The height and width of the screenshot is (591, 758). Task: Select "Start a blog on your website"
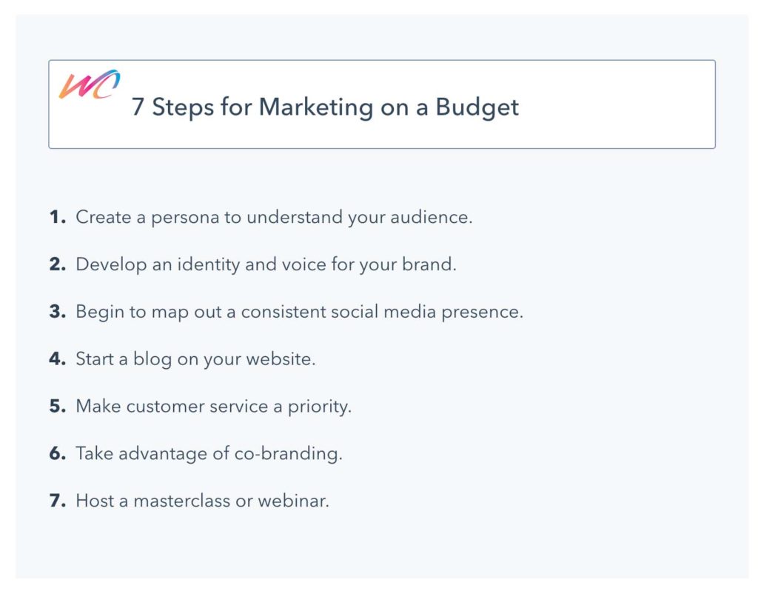[x=195, y=359]
